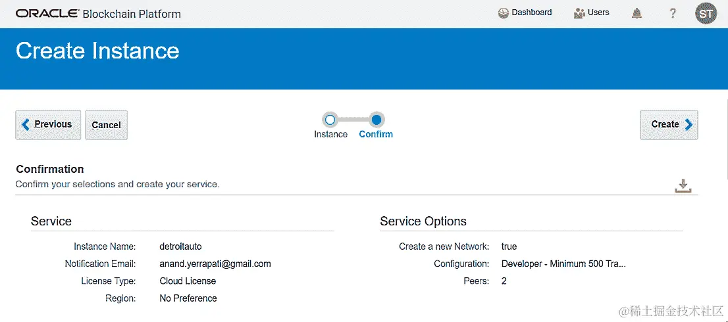Click the Notification Email label

pos(100,264)
